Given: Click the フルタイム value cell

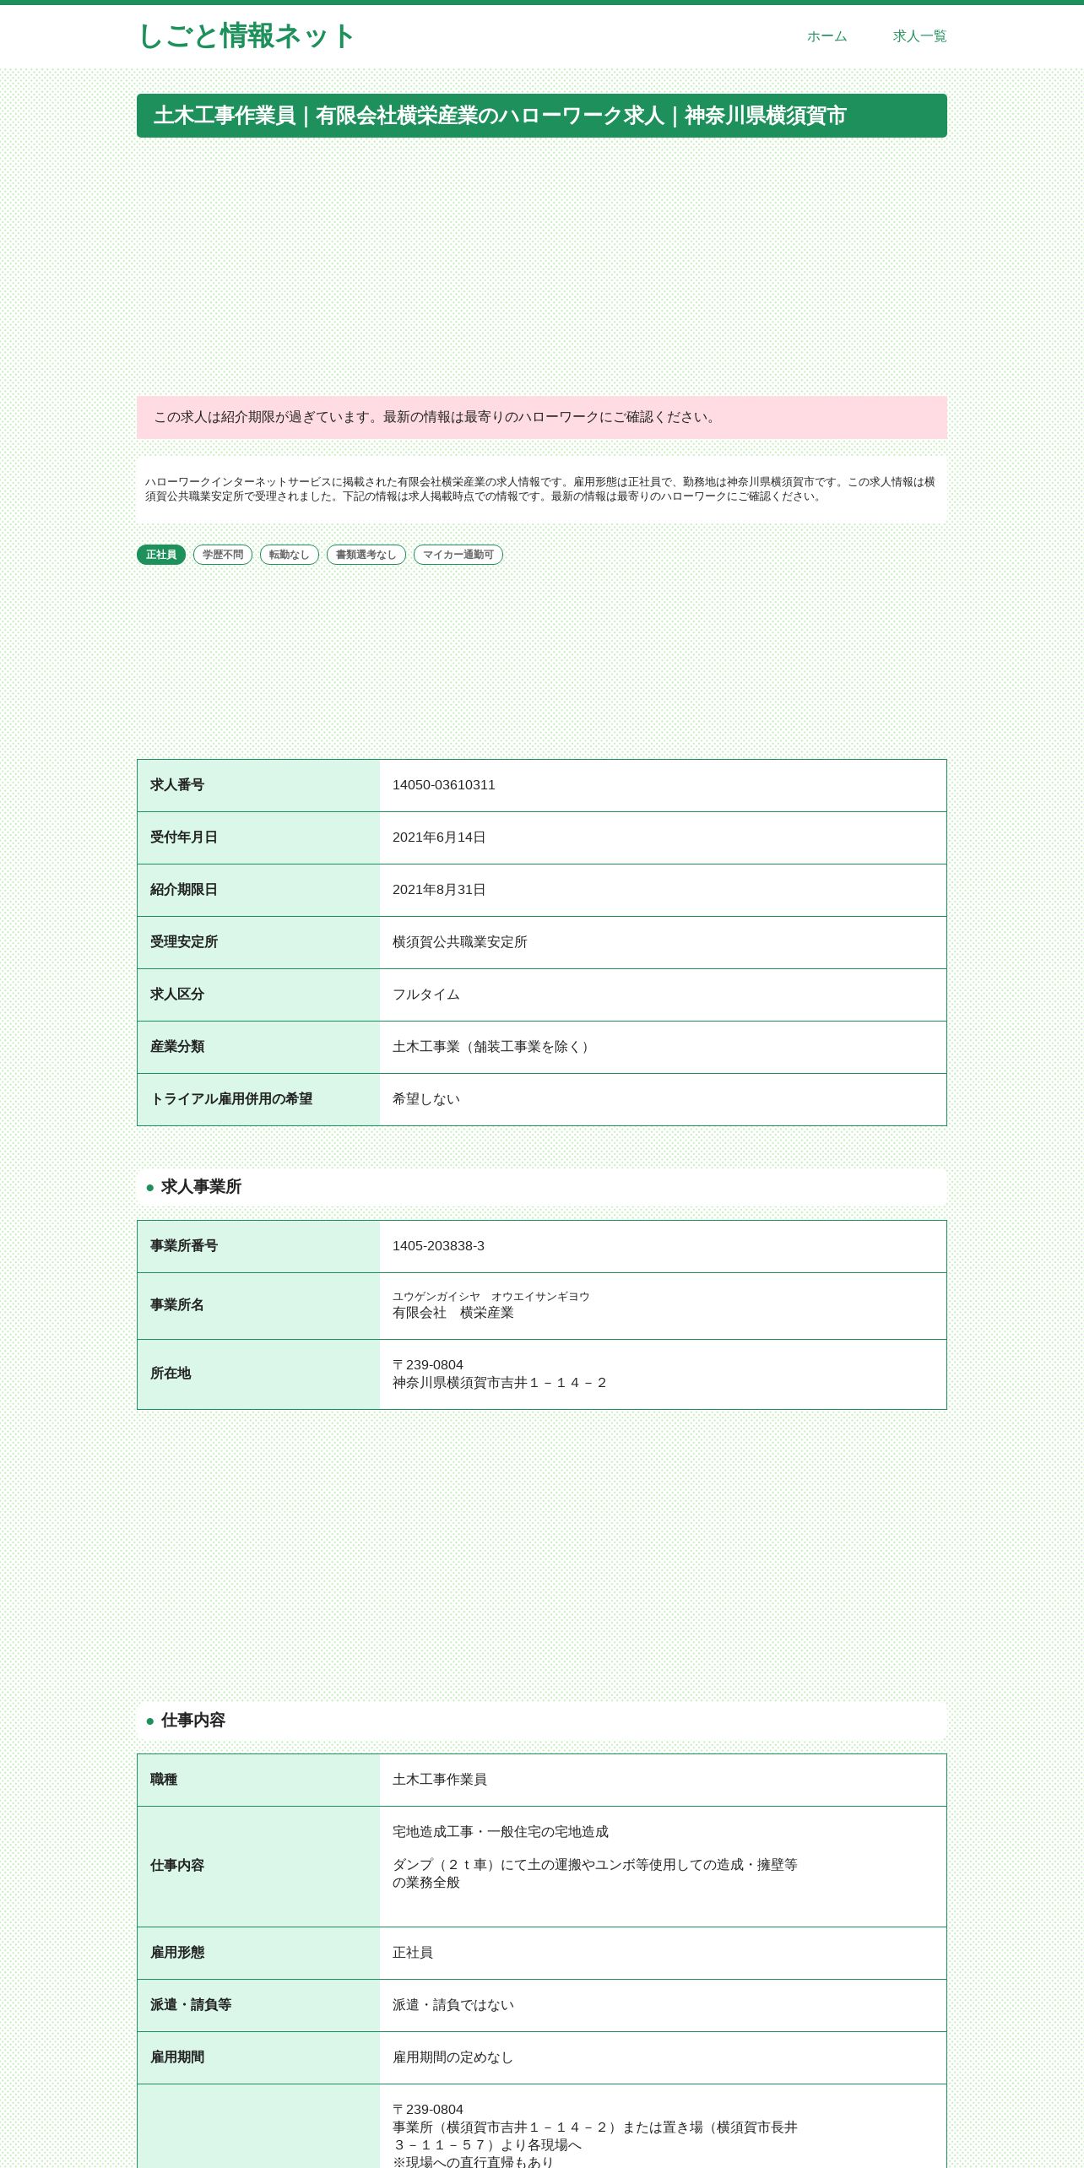Looking at the screenshot, I should click(663, 995).
